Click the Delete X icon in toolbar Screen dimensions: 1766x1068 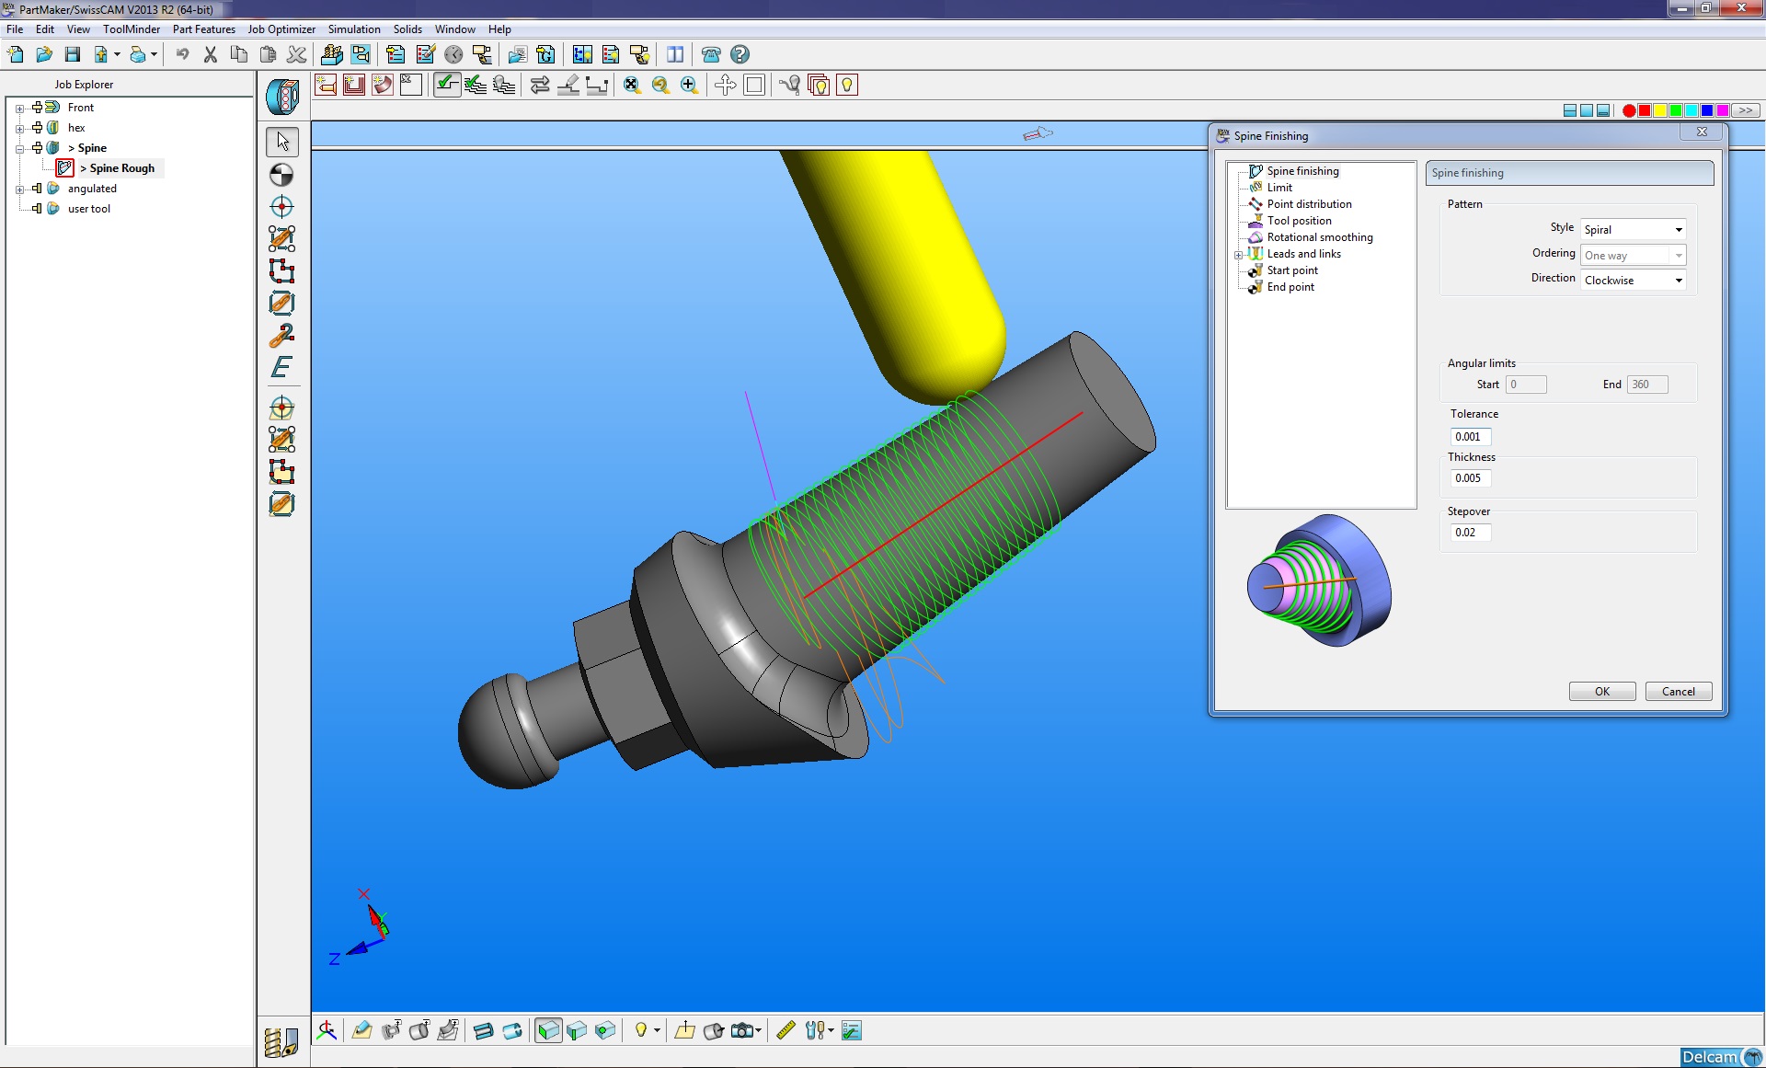[296, 55]
